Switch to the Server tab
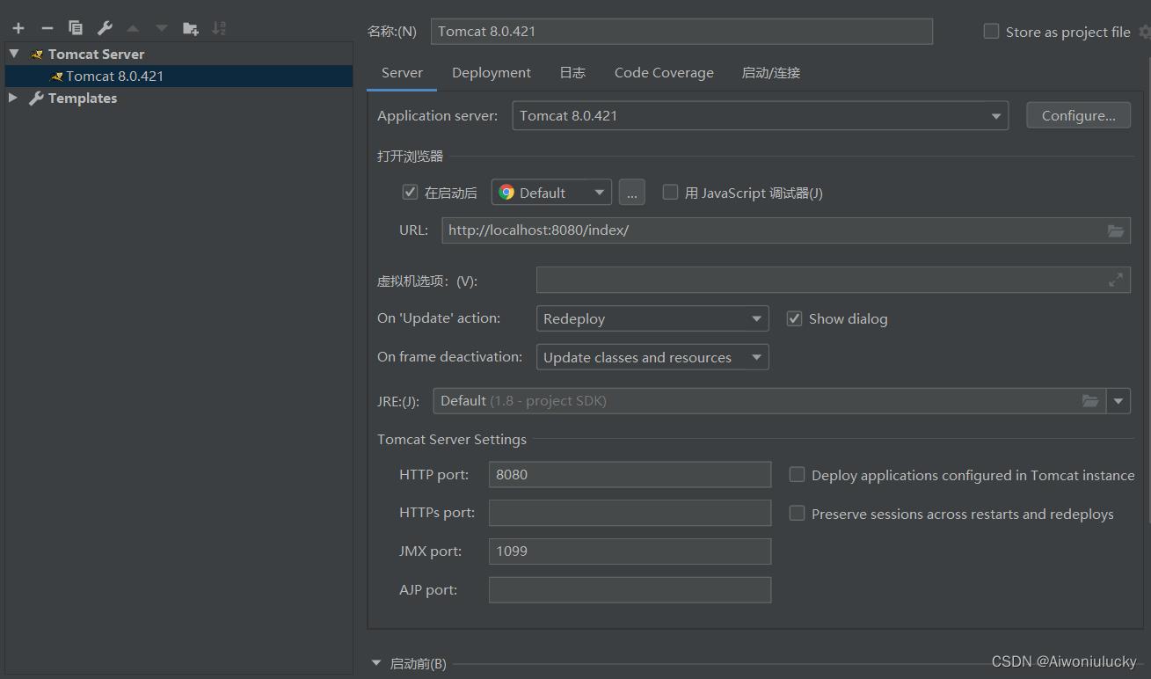The image size is (1151, 679). point(402,73)
